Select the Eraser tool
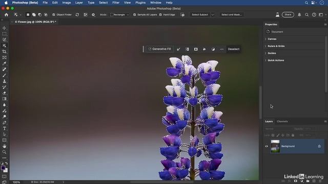The image size is (328, 184). click(5, 93)
